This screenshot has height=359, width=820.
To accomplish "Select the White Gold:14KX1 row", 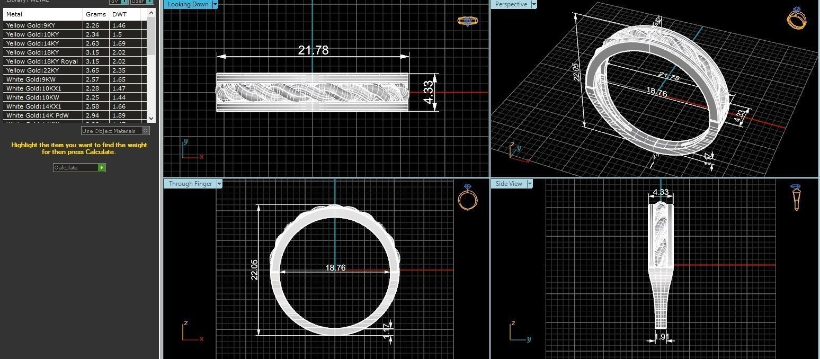I will (x=75, y=106).
